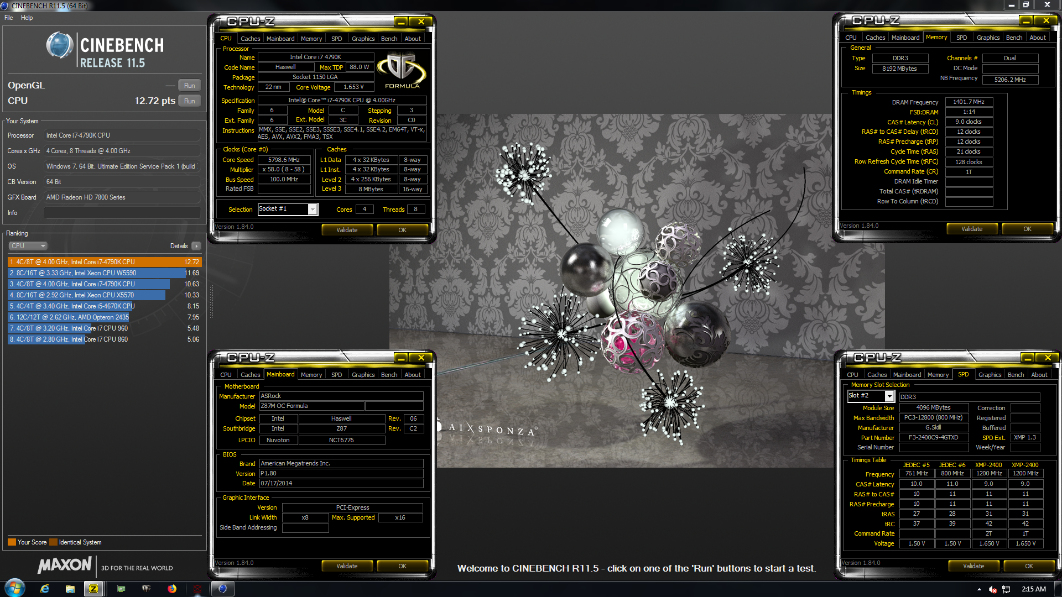
Task: Open SPD tab in Mainboard CPU-Z window
Action: coord(336,375)
